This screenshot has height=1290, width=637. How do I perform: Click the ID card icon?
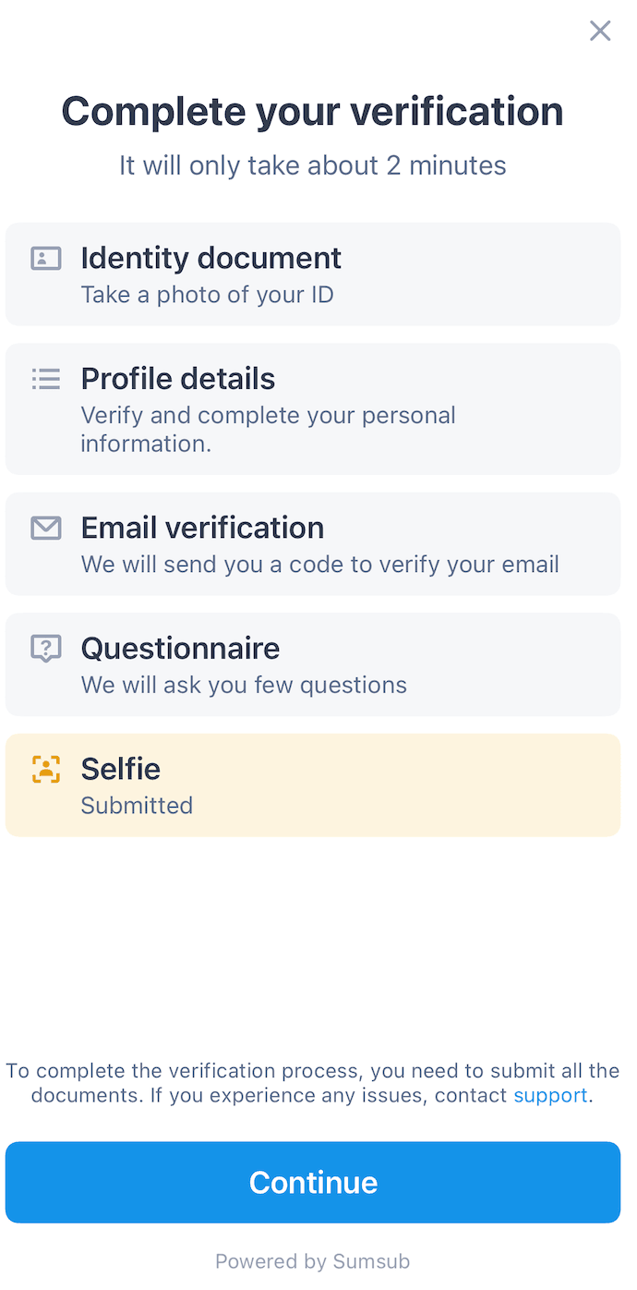click(45, 259)
